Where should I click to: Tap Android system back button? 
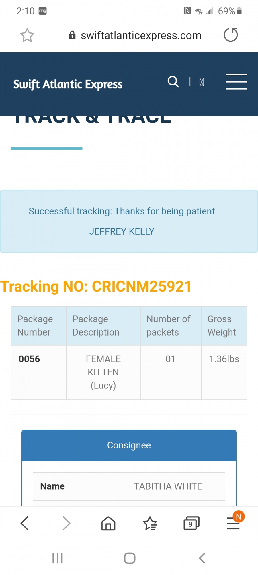(202, 558)
